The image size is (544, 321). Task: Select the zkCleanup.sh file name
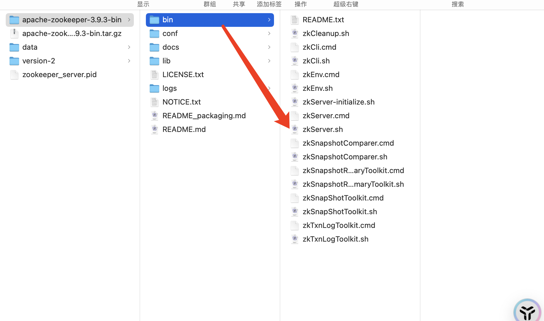[326, 33]
